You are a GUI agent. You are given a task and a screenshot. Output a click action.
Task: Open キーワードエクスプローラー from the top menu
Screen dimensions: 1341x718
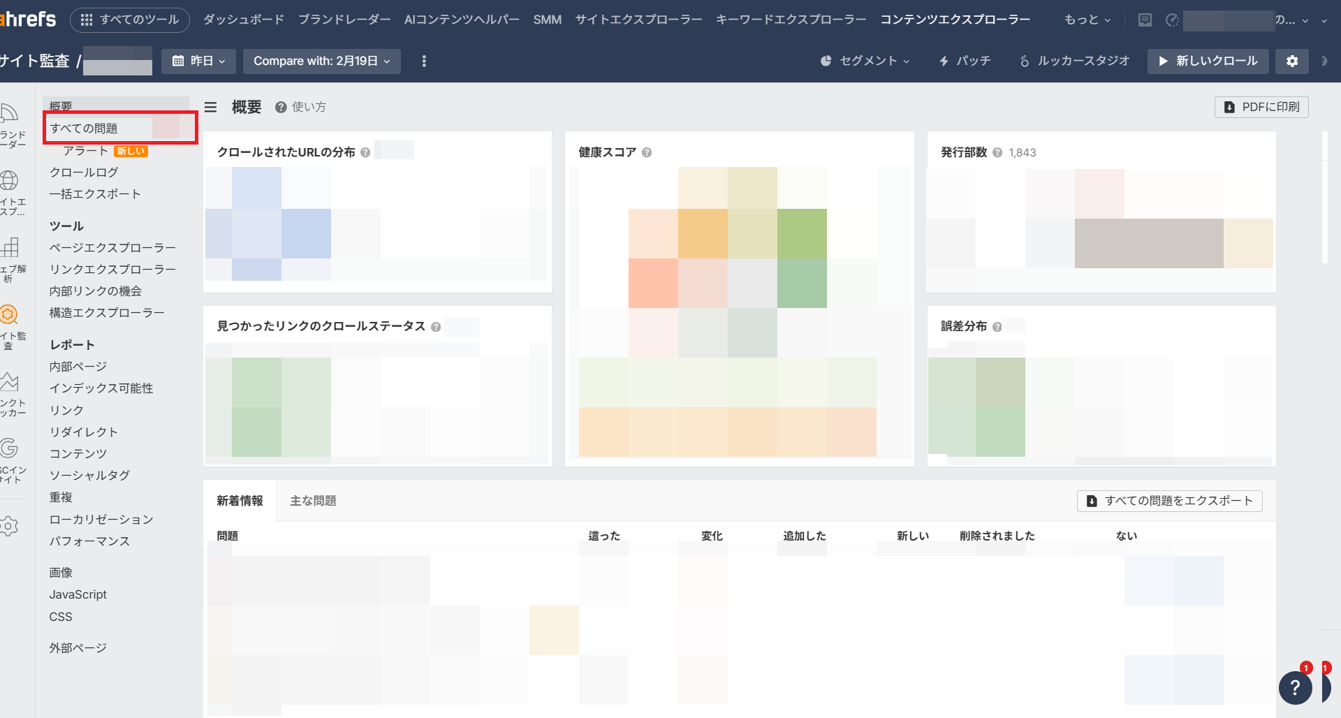click(x=791, y=20)
